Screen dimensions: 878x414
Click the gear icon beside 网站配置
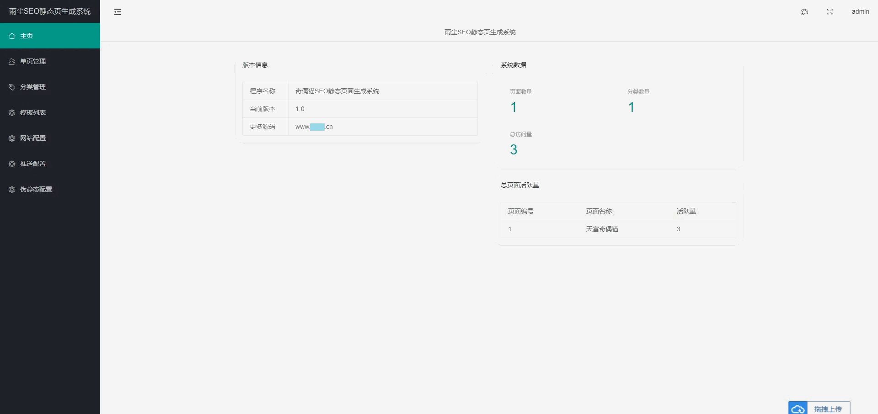tap(12, 138)
